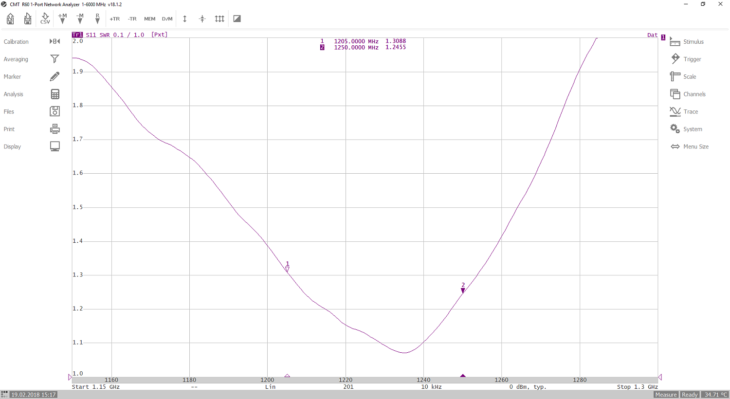This screenshot has width=730, height=399.
Task: Click the S11 measurement parameter label
Action: click(91, 35)
